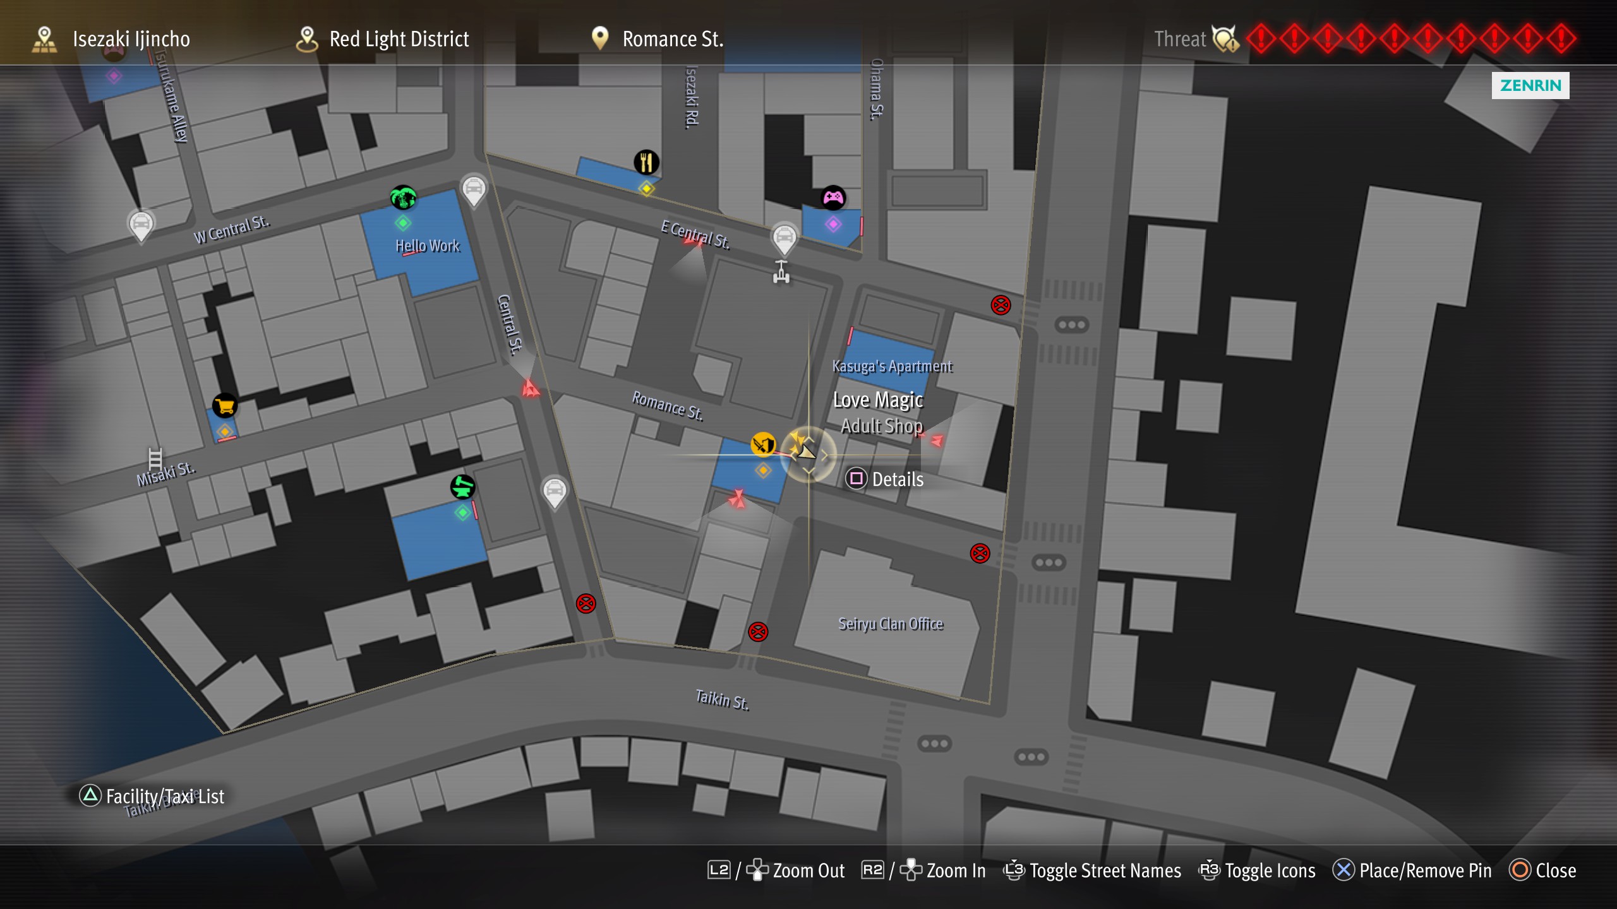Open Details for Love Magic shop
Viewport: 1617px width, 909px height.
[886, 479]
